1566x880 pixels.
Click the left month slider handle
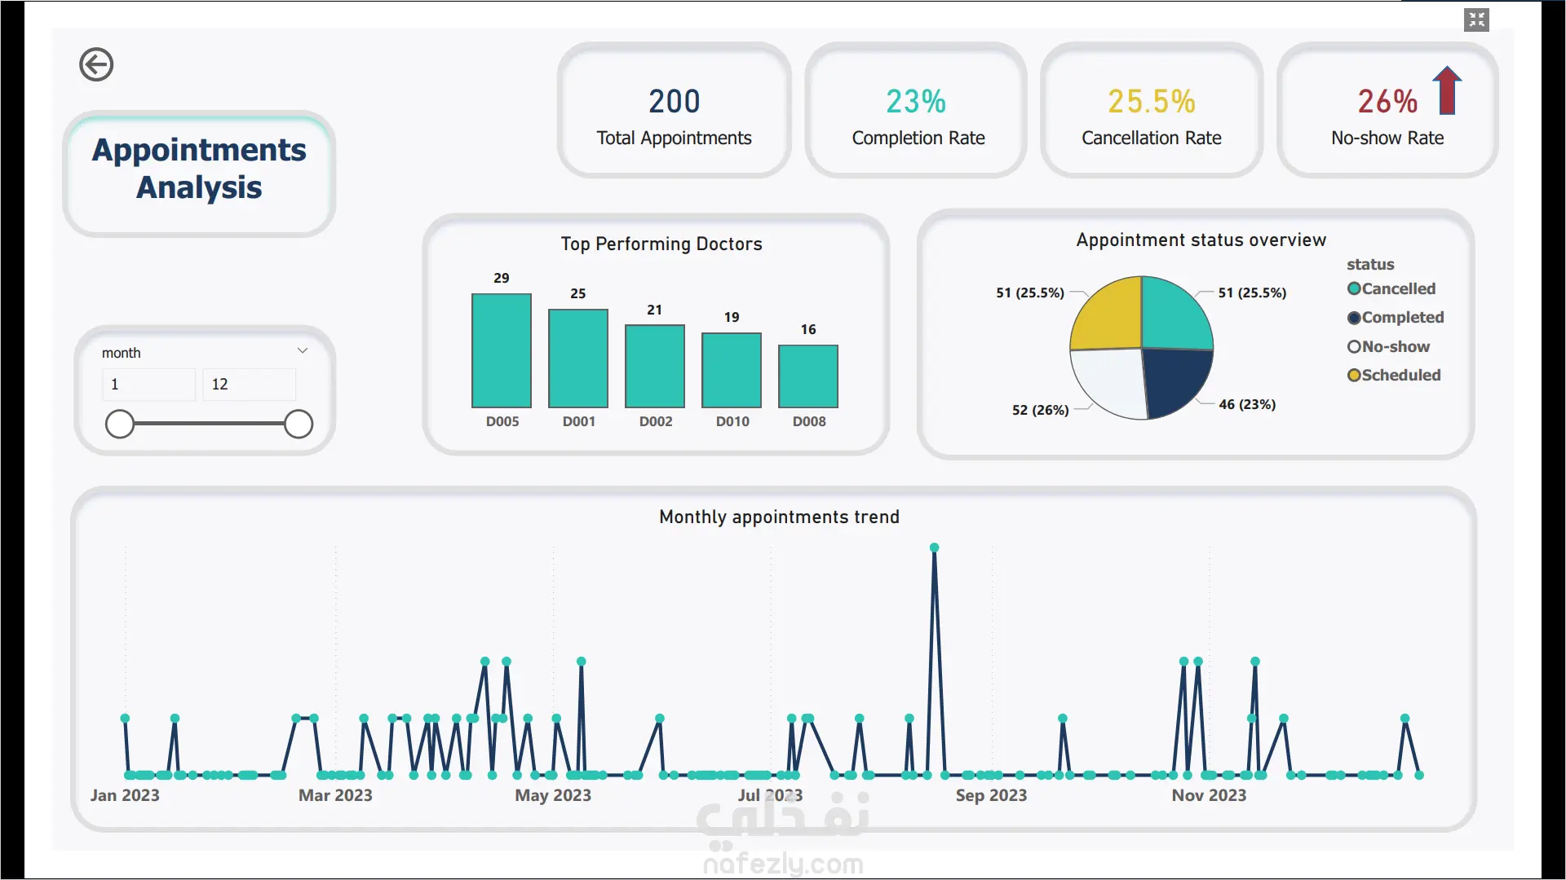click(x=120, y=424)
